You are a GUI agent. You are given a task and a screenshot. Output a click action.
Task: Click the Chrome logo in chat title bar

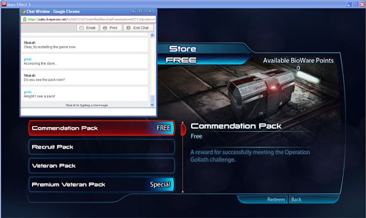coord(23,11)
